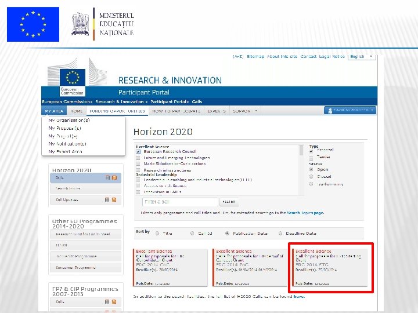
Task: Check Research infrastructures checkbox
Action: pos(138,170)
